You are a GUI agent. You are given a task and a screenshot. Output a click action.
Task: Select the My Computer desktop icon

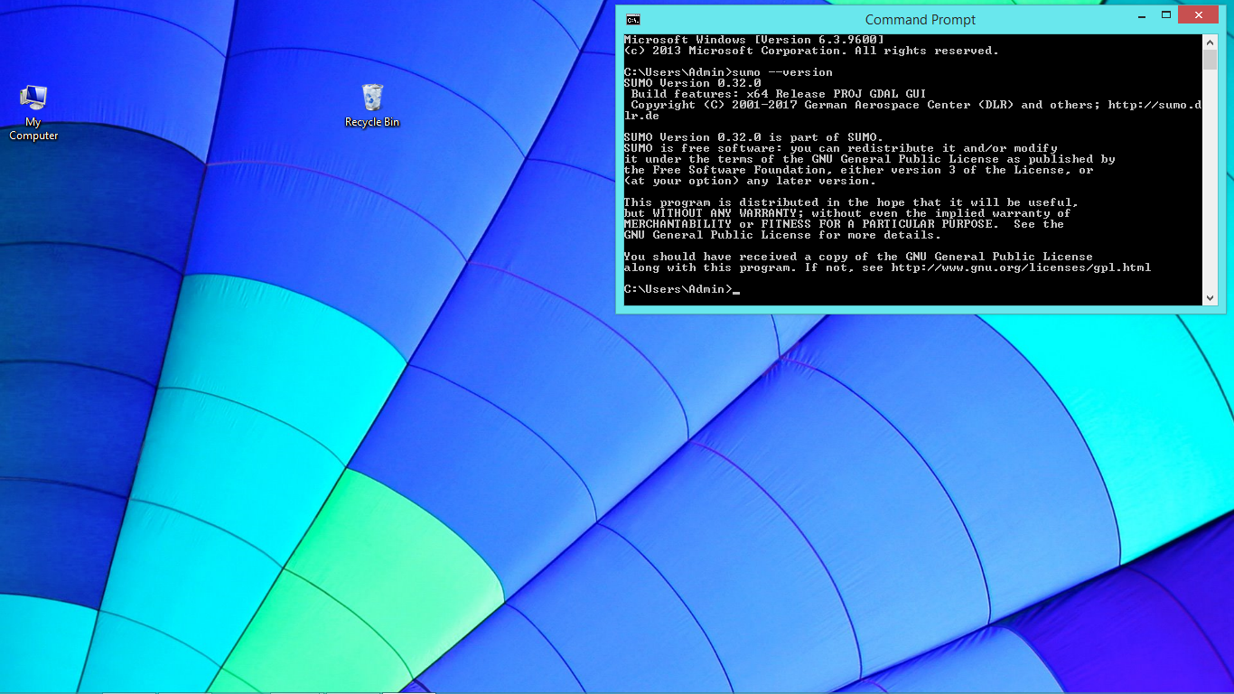pos(33,112)
